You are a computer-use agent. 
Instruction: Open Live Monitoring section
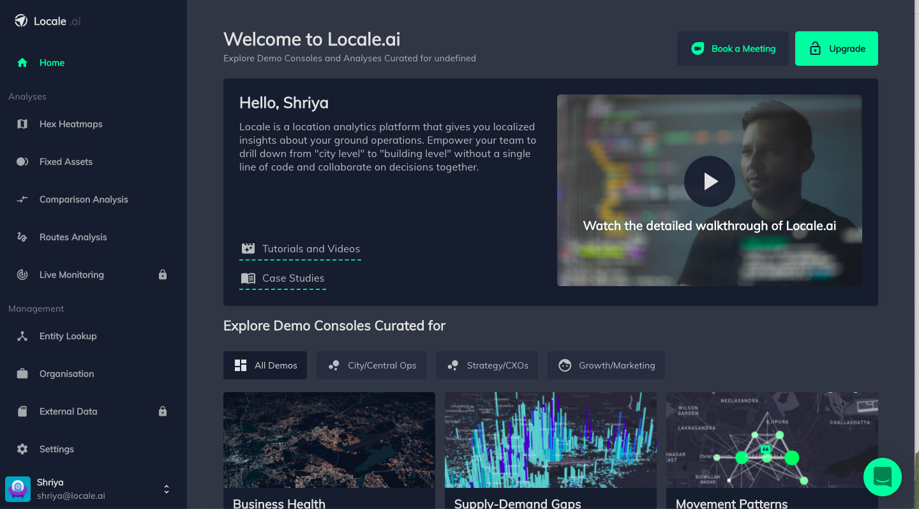[x=93, y=275]
